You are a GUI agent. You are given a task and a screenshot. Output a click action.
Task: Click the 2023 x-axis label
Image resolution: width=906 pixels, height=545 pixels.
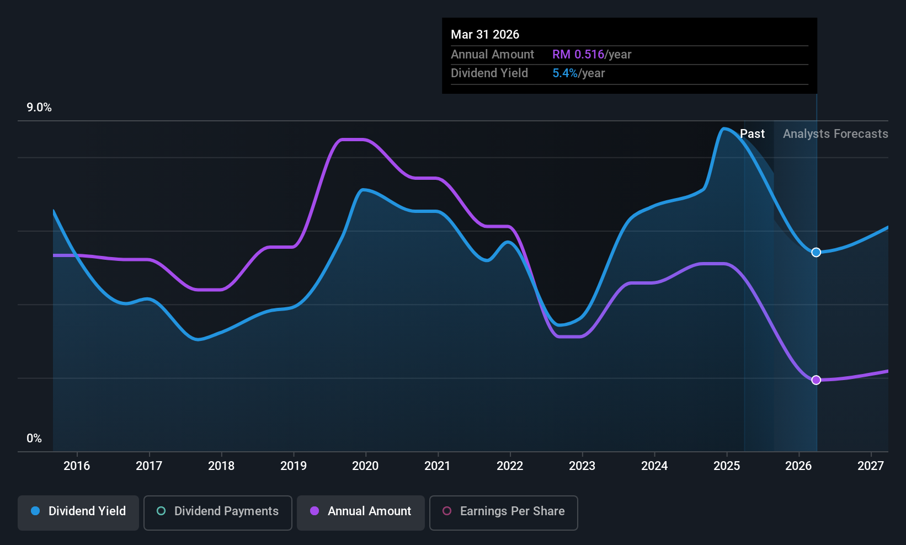582,466
